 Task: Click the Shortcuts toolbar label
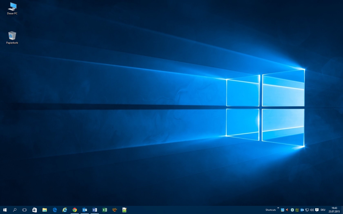(x=271, y=210)
